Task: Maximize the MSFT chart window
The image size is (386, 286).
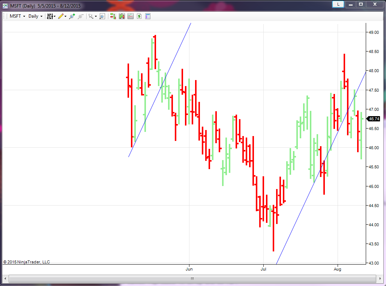Action: coord(361,4)
